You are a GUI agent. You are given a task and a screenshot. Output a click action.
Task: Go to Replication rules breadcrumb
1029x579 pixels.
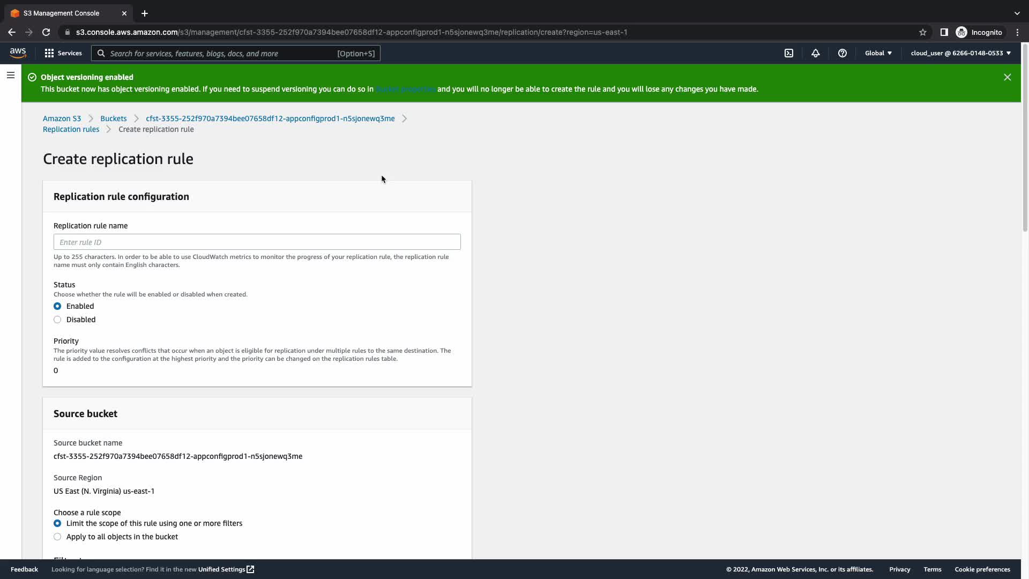[x=71, y=129]
